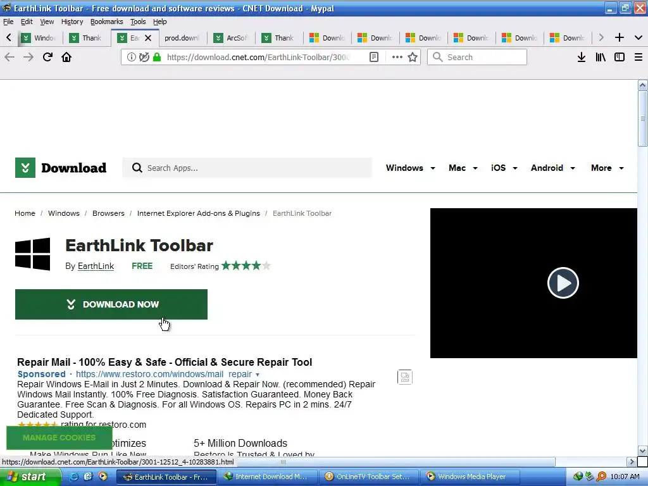Toggle the sidebar icon in toolbar

point(620,57)
